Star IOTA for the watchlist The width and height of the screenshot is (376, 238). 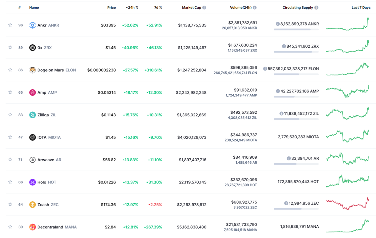(x=10, y=137)
